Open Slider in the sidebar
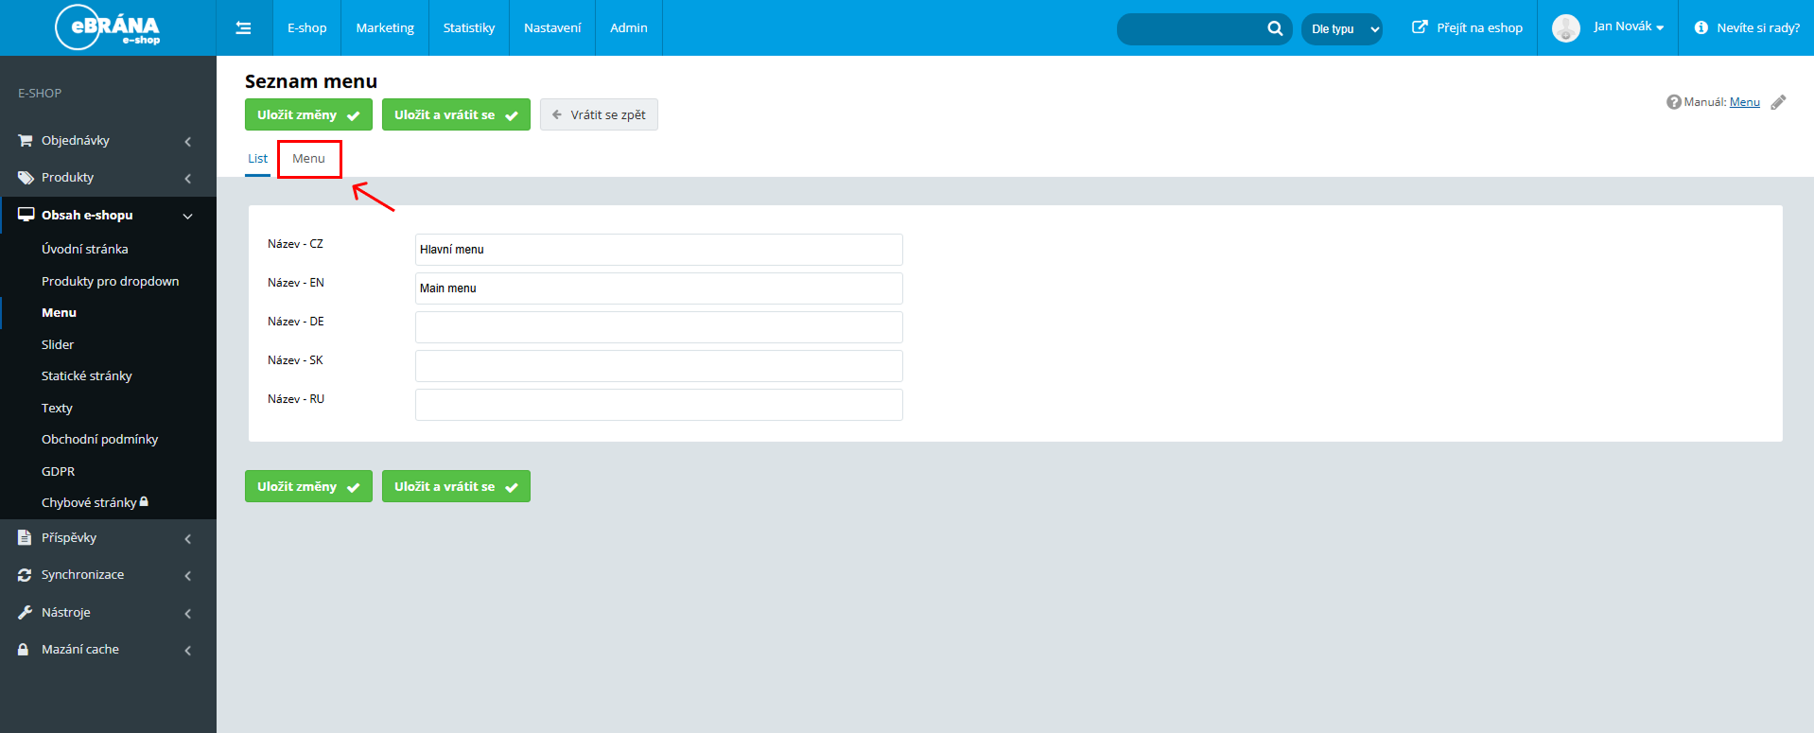The width and height of the screenshot is (1814, 733). [x=58, y=345]
